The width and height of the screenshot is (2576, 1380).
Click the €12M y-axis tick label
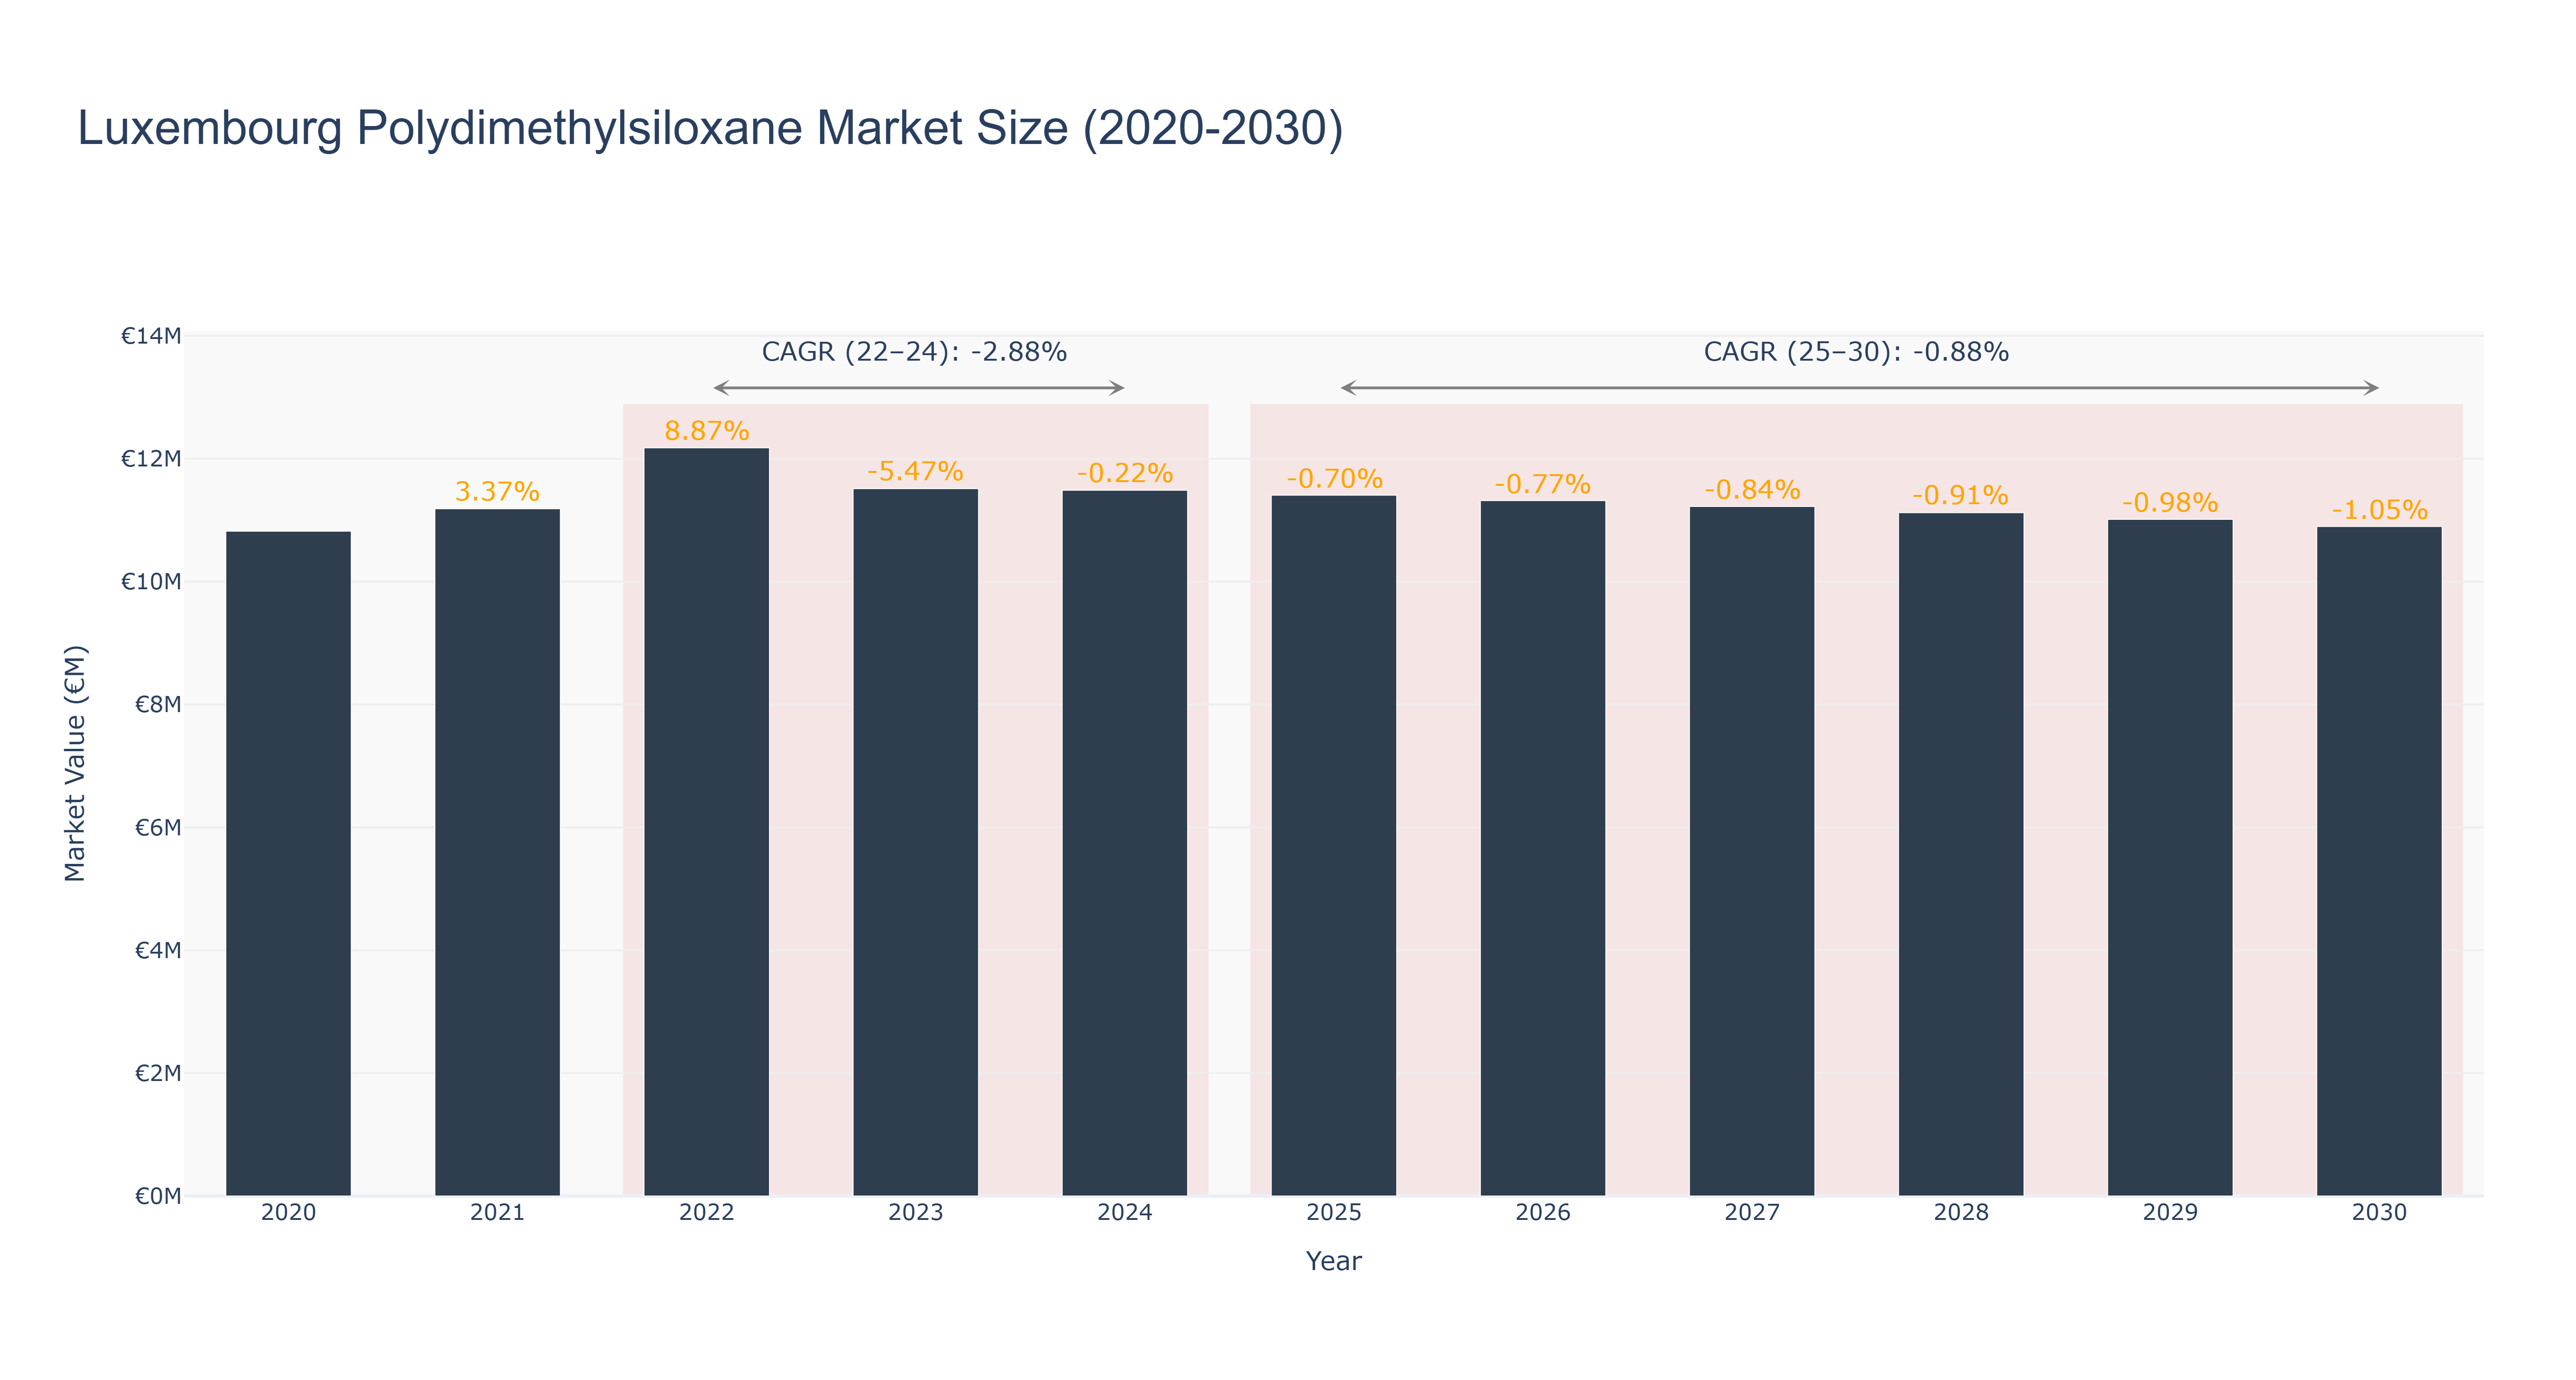pyautogui.click(x=151, y=459)
